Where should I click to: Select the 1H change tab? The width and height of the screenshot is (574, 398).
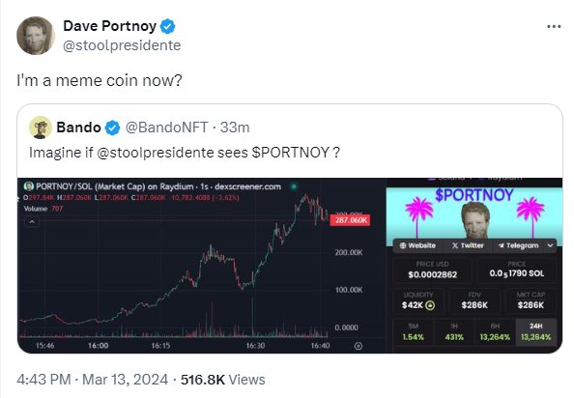point(454,331)
